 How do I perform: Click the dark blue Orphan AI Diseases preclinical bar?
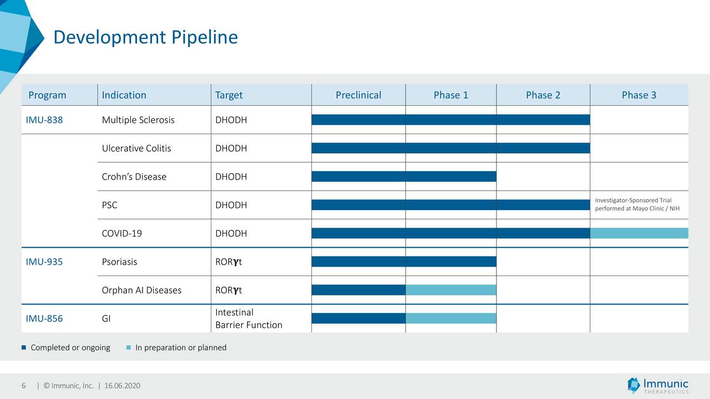pos(359,290)
